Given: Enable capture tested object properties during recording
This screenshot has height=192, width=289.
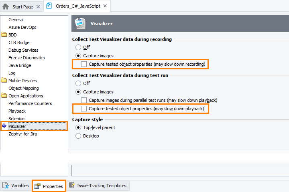Looking at the screenshot, I should 84,64.
